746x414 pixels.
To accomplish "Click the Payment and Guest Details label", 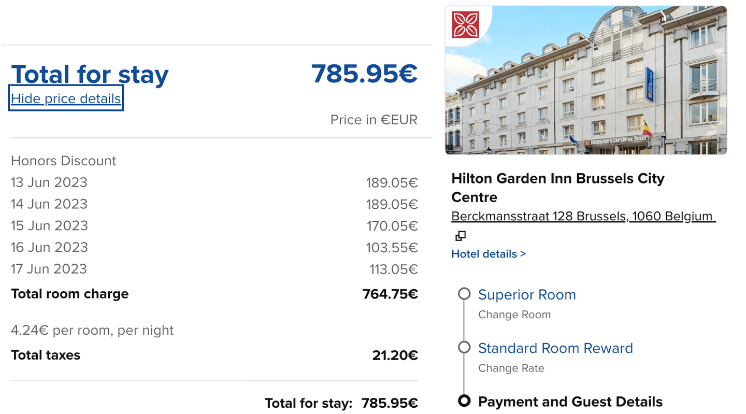I will point(570,402).
